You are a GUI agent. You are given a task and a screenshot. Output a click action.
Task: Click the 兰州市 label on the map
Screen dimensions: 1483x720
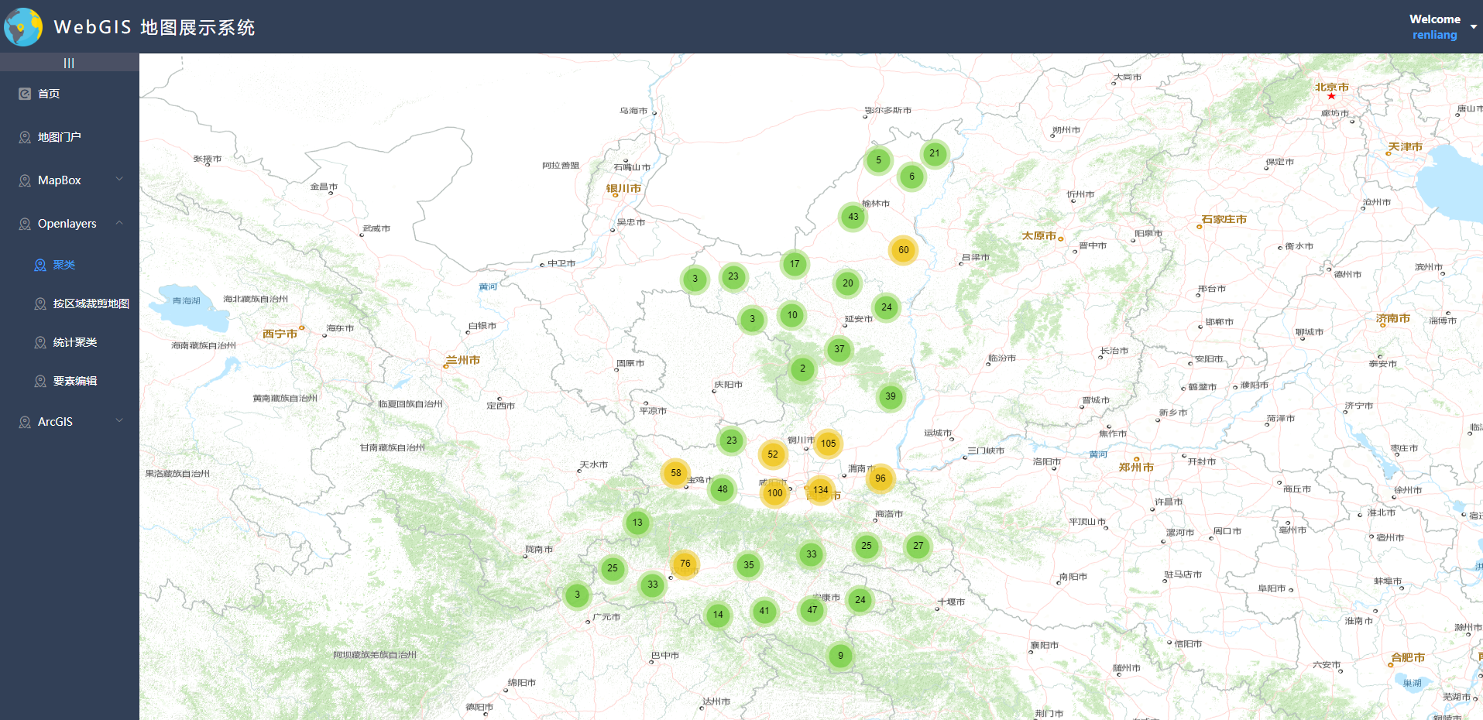pyautogui.click(x=462, y=360)
